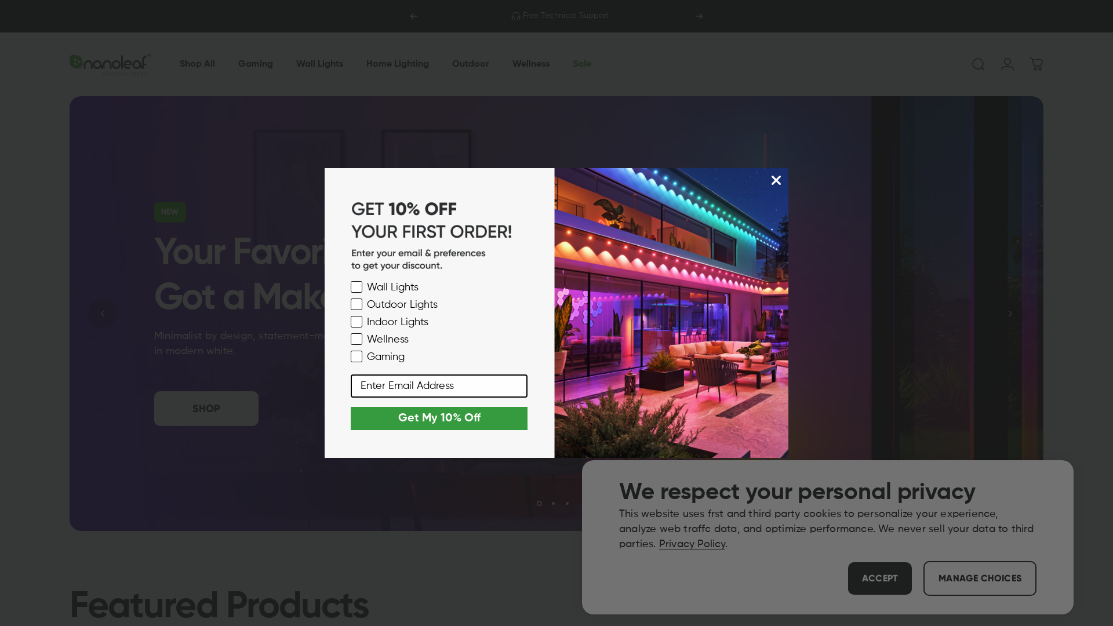The width and height of the screenshot is (1113, 626).
Task: Check the Wall Lights preference
Action: [357, 287]
